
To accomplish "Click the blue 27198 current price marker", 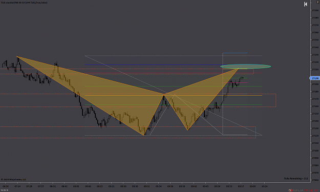I will [x=315, y=78].
